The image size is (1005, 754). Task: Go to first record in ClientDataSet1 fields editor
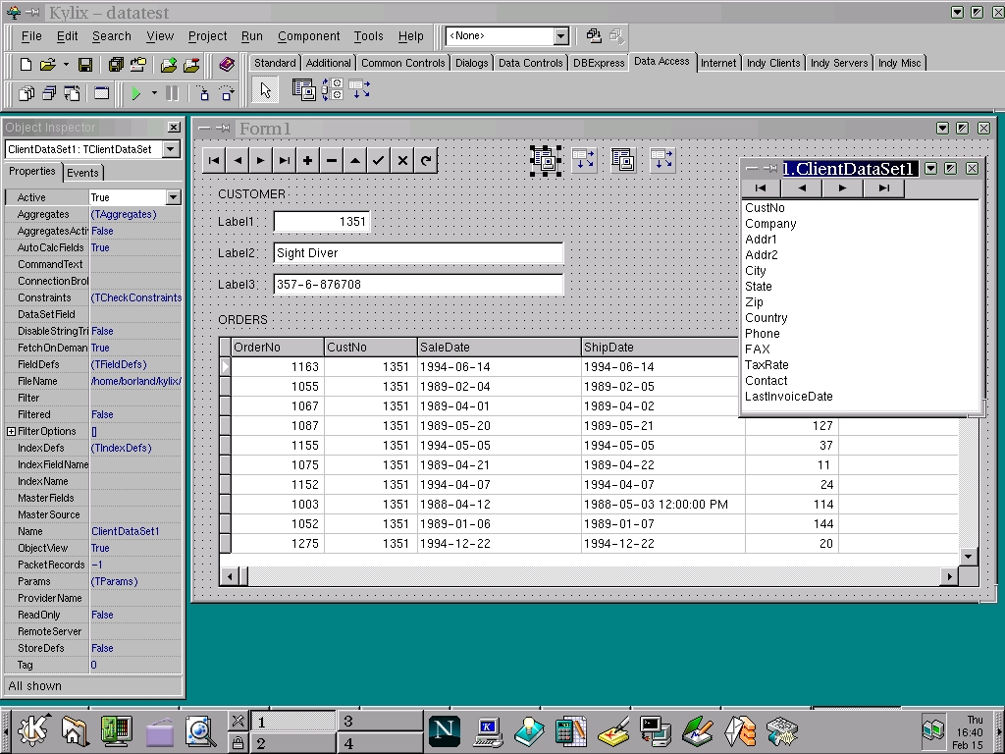761,188
